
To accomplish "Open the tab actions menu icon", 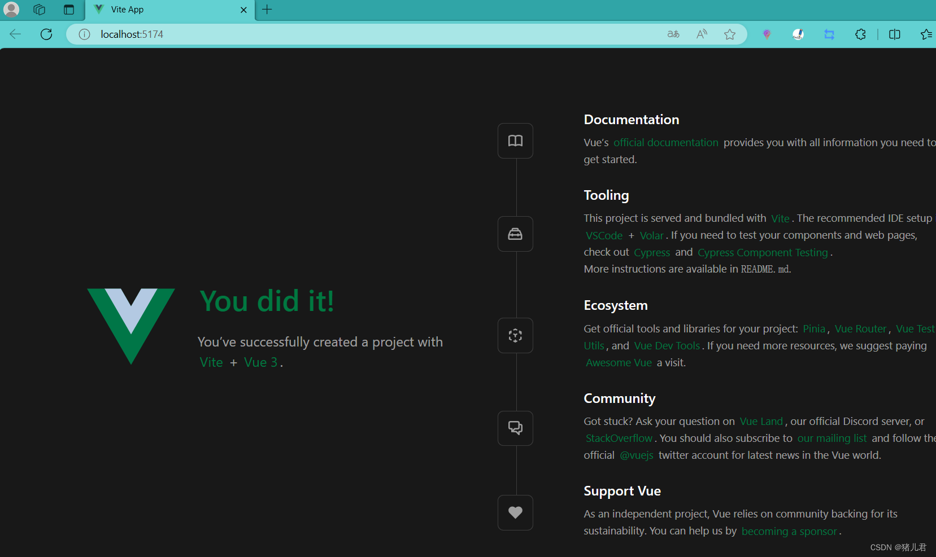I will pos(69,10).
